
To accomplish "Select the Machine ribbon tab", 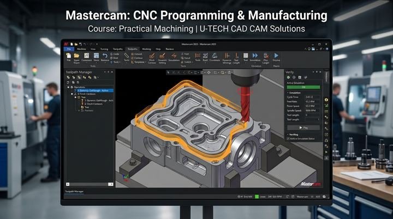I will point(81,49).
